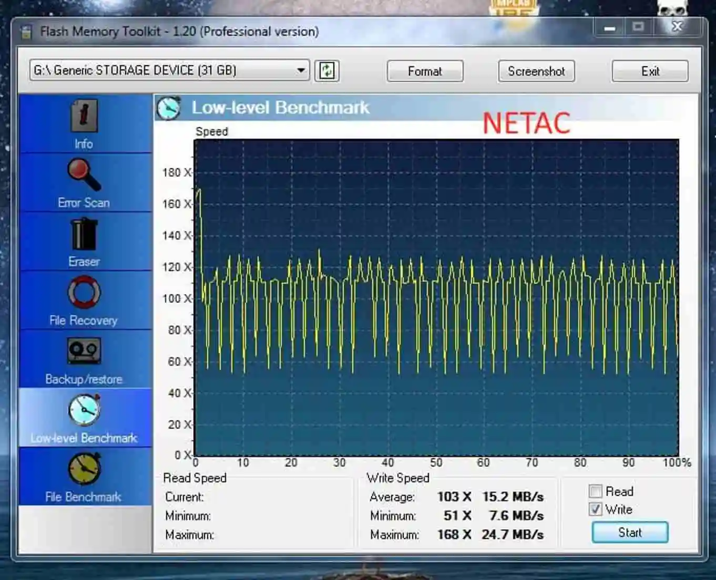
Task: Click the Speed axis label
Action: coord(212,131)
